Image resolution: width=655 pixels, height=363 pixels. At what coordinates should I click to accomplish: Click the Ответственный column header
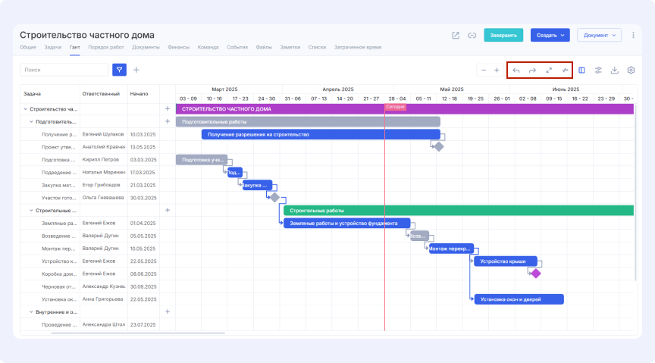click(x=101, y=94)
